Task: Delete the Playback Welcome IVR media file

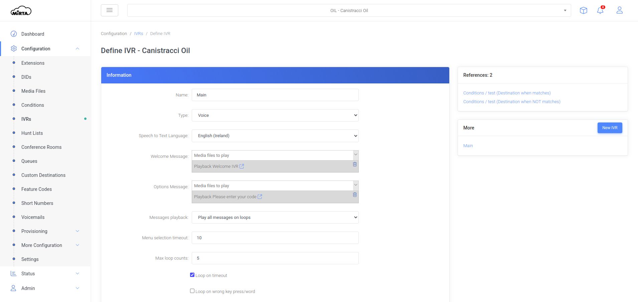Action: (x=355, y=164)
